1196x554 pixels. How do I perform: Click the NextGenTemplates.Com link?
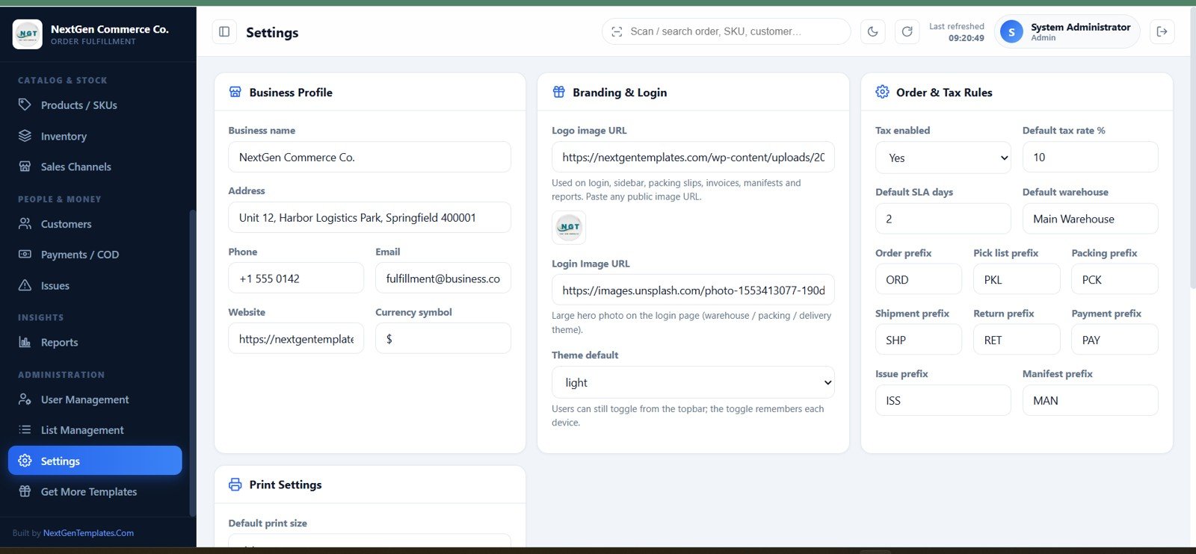pyautogui.click(x=88, y=533)
